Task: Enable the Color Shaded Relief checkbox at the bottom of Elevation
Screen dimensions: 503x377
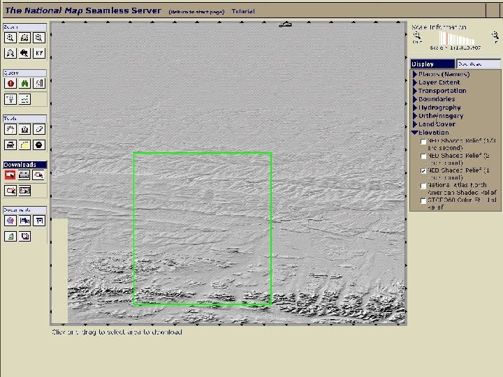Action: [x=423, y=200]
